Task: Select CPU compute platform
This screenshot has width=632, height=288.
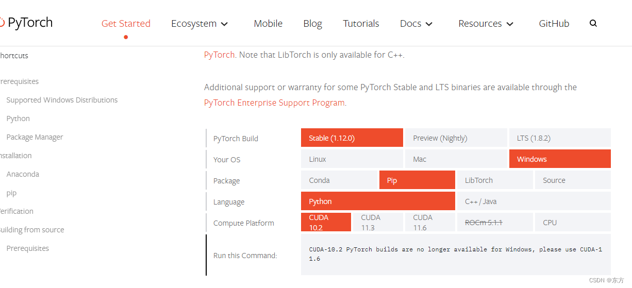Action: 573,222
